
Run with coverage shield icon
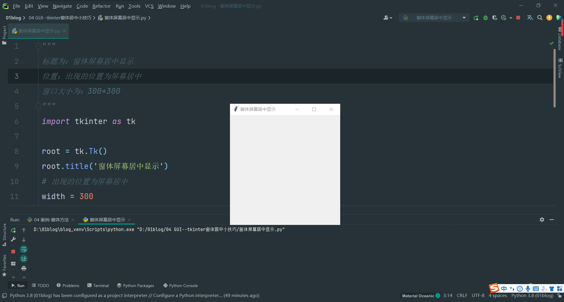(495, 18)
